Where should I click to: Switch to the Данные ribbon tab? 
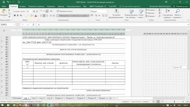coord(61,6)
